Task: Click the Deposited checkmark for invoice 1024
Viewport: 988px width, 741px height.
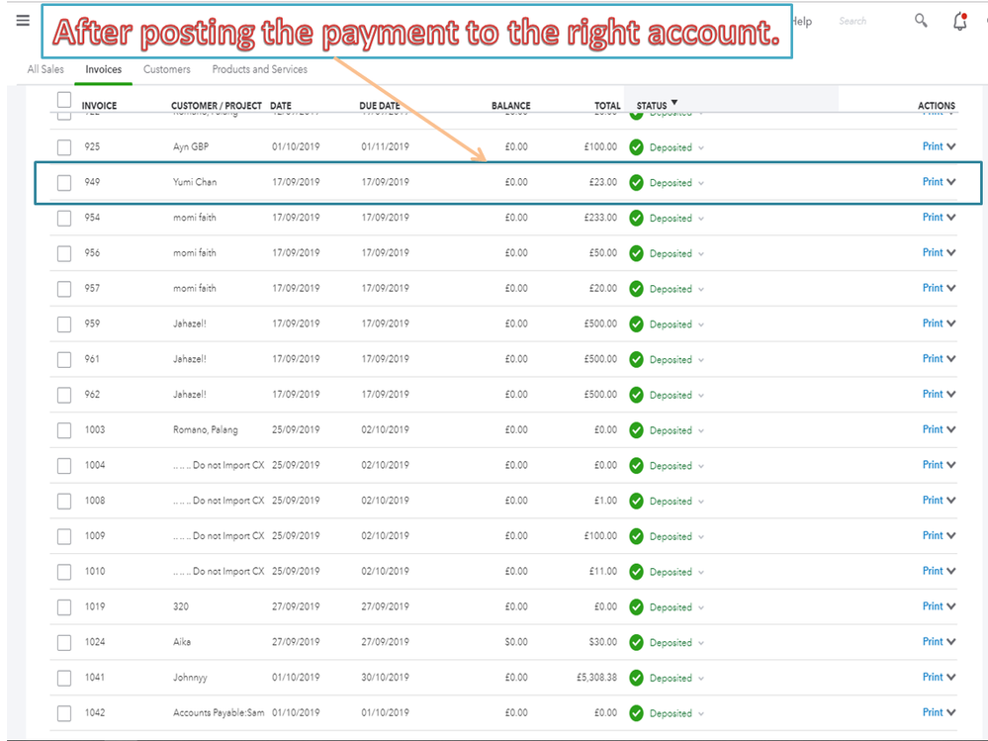Action: click(636, 642)
